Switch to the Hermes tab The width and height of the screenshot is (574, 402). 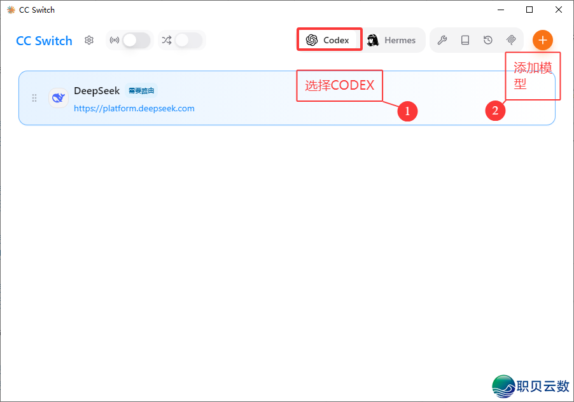[392, 40]
